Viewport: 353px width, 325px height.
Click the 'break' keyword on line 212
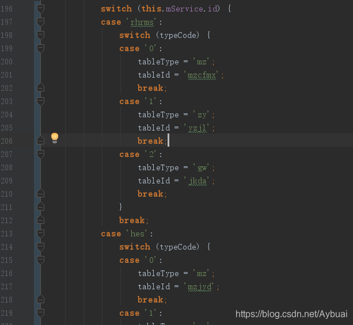[x=132, y=220]
